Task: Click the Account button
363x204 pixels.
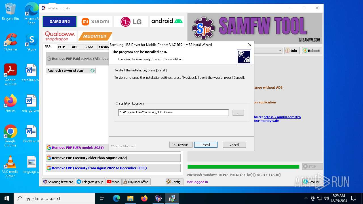Action: (x=313, y=182)
